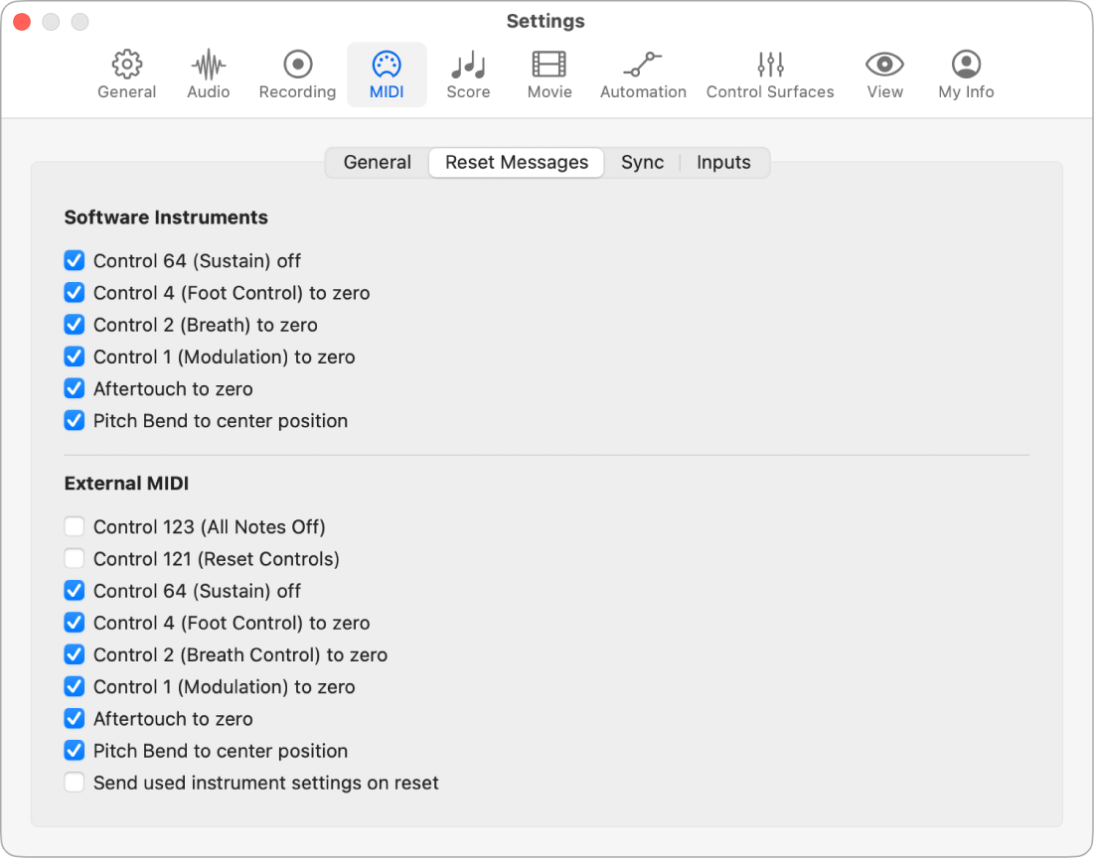
Task: Select the Automation settings icon
Action: pos(643,72)
